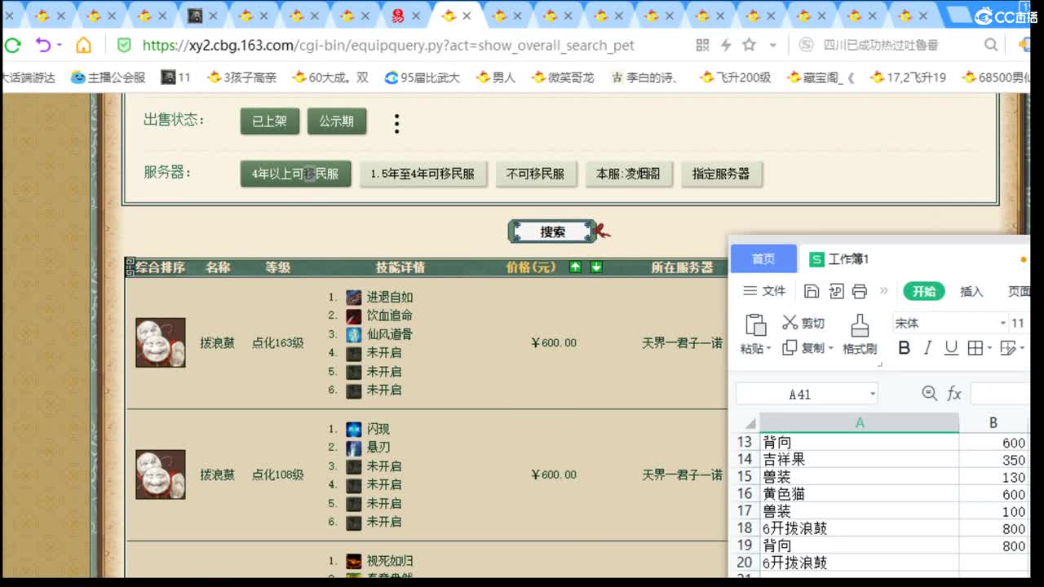The height and width of the screenshot is (587, 1044).
Task: Sort price descending with down arrow
Action: click(596, 267)
